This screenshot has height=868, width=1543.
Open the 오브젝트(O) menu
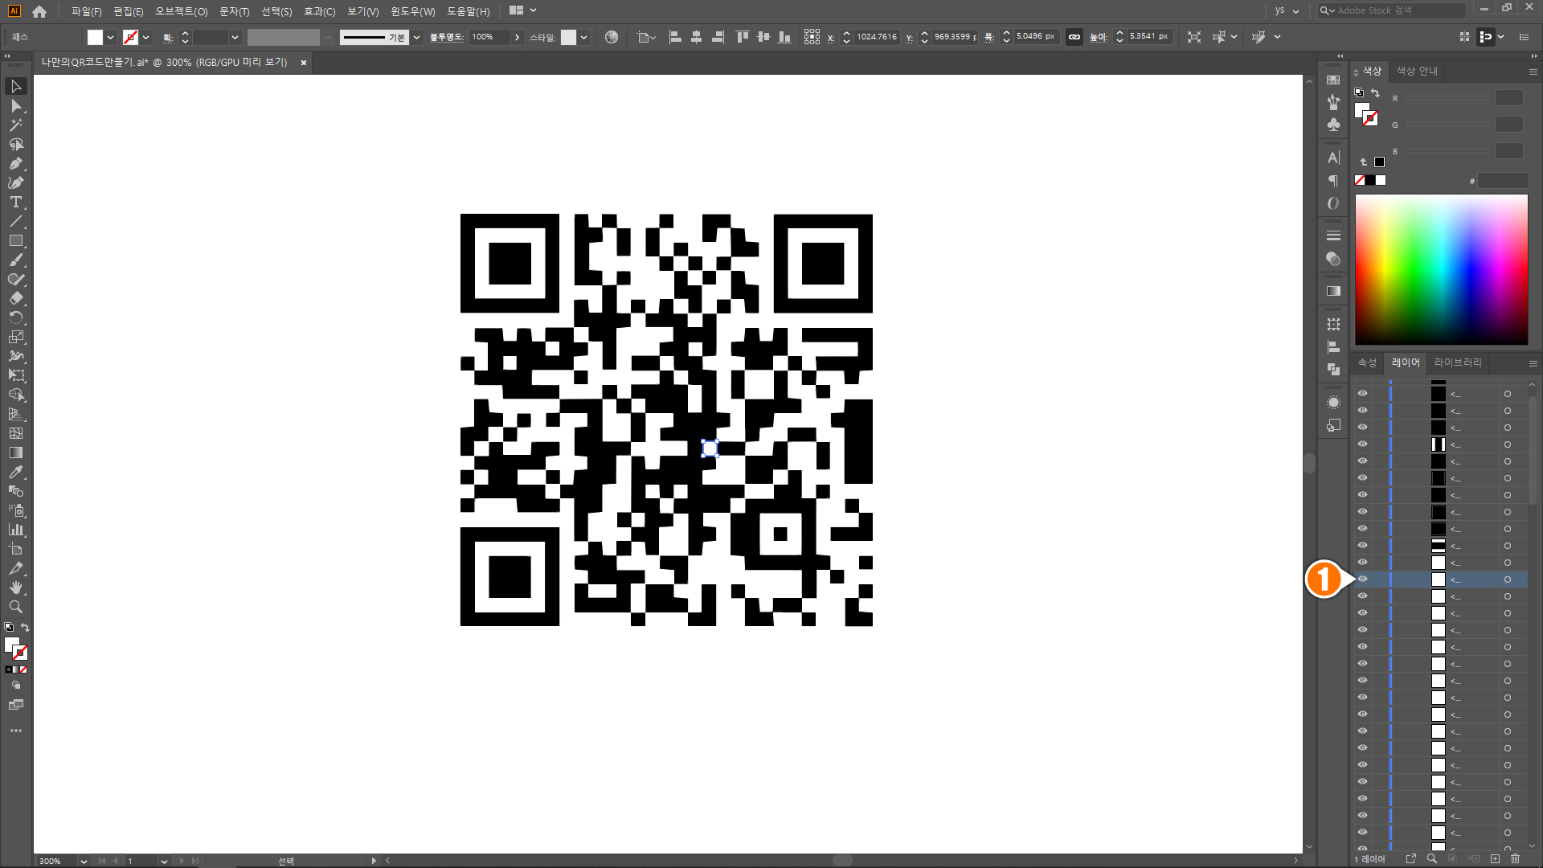[181, 11]
